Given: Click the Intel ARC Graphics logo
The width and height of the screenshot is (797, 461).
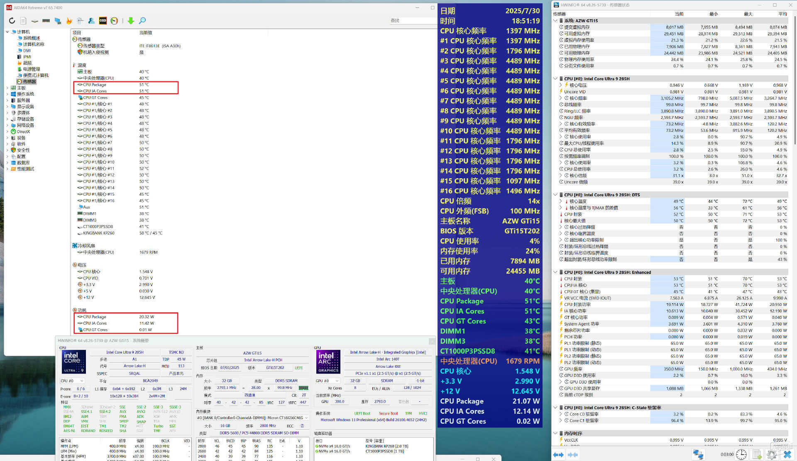Looking at the screenshot, I should pyautogui.click(x=328, y=362).
